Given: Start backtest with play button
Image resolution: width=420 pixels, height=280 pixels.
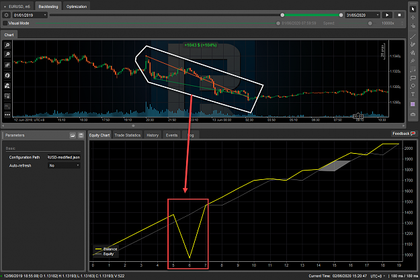Looking at the screenshot, I should pos(387,15).
